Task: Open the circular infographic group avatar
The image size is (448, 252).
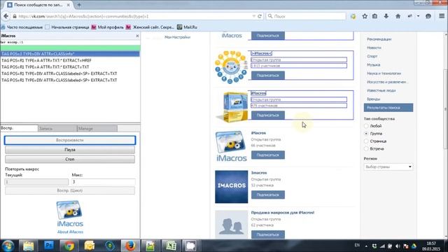Action: click(231, 67)
